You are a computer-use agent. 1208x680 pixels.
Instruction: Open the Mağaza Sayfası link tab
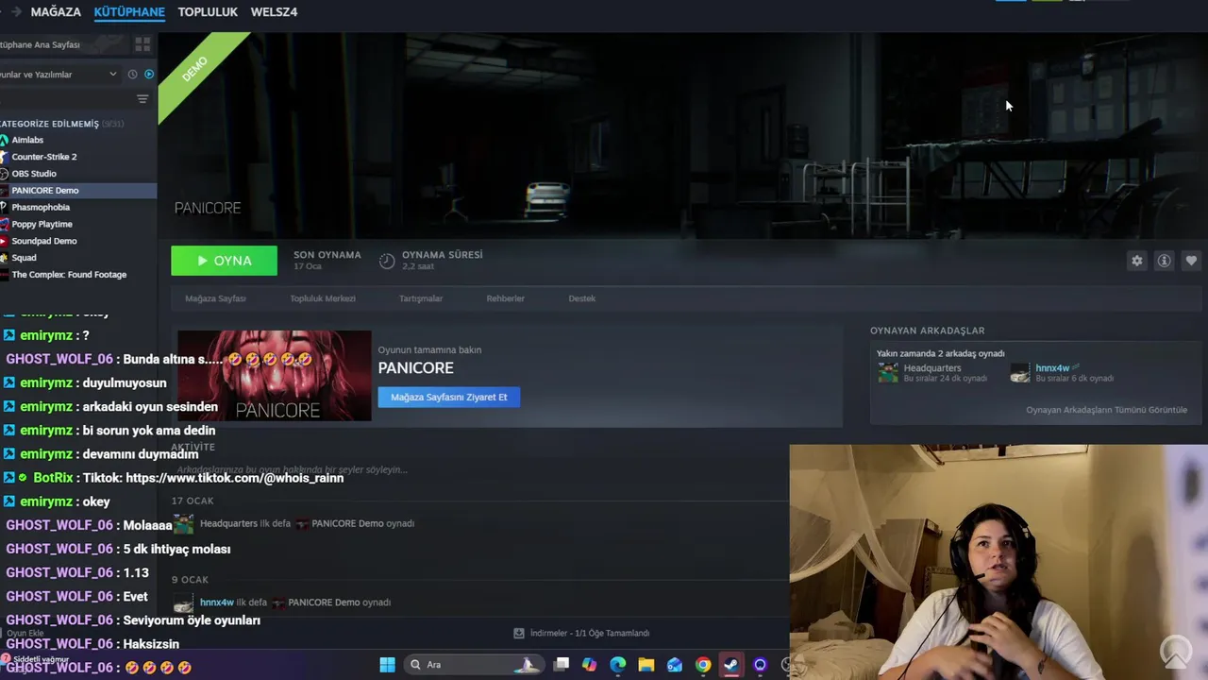pos(215,298)
